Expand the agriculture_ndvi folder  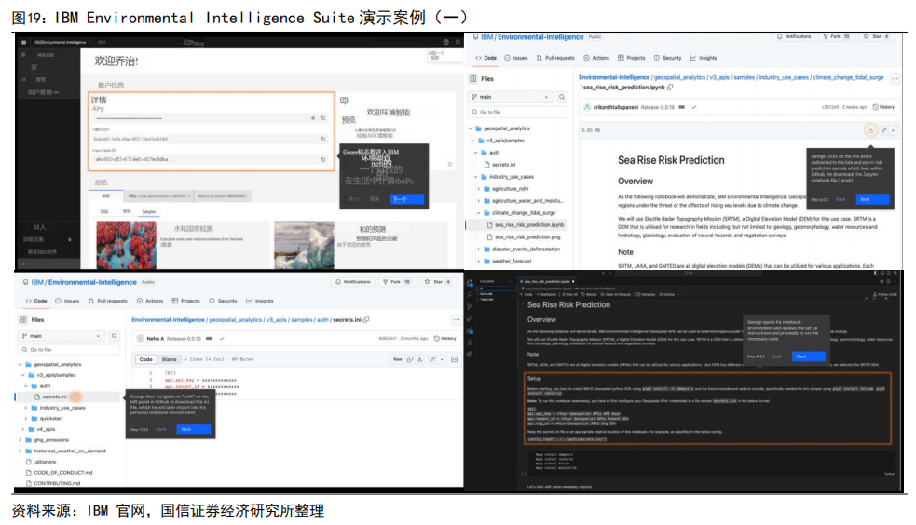click(x=479, y=189)
